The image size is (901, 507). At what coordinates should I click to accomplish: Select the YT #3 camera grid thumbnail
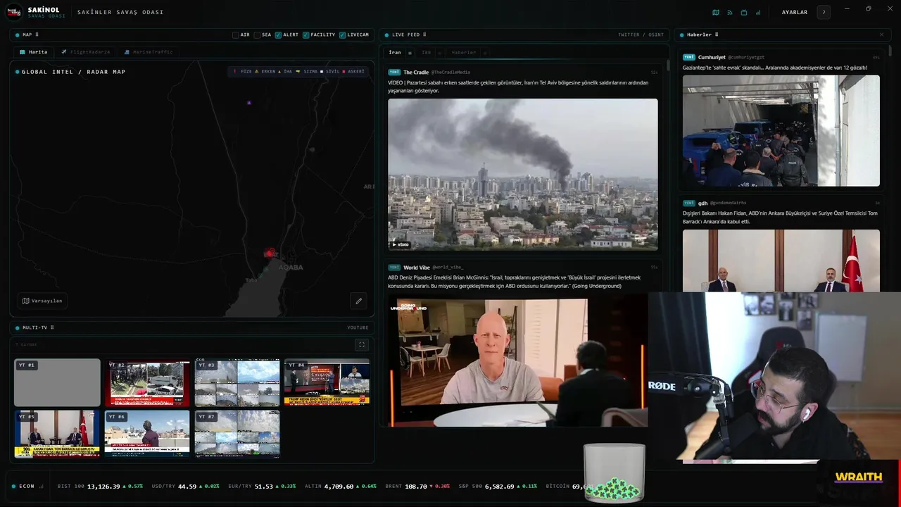click(237, 382)
